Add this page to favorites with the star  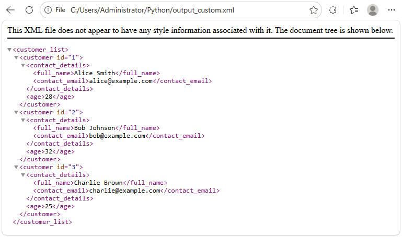coord(313,10)
